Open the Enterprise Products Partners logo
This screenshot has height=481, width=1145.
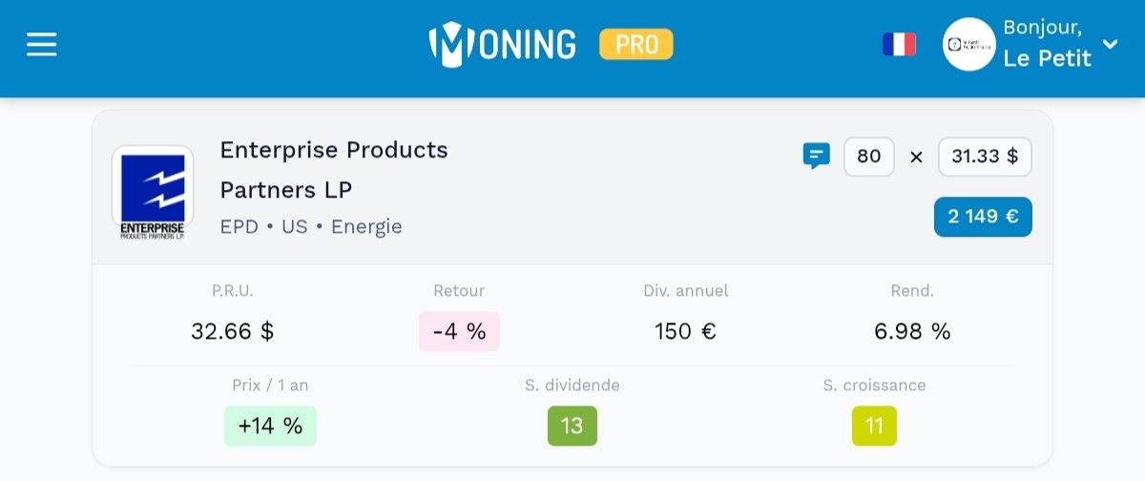pos(153,192)
